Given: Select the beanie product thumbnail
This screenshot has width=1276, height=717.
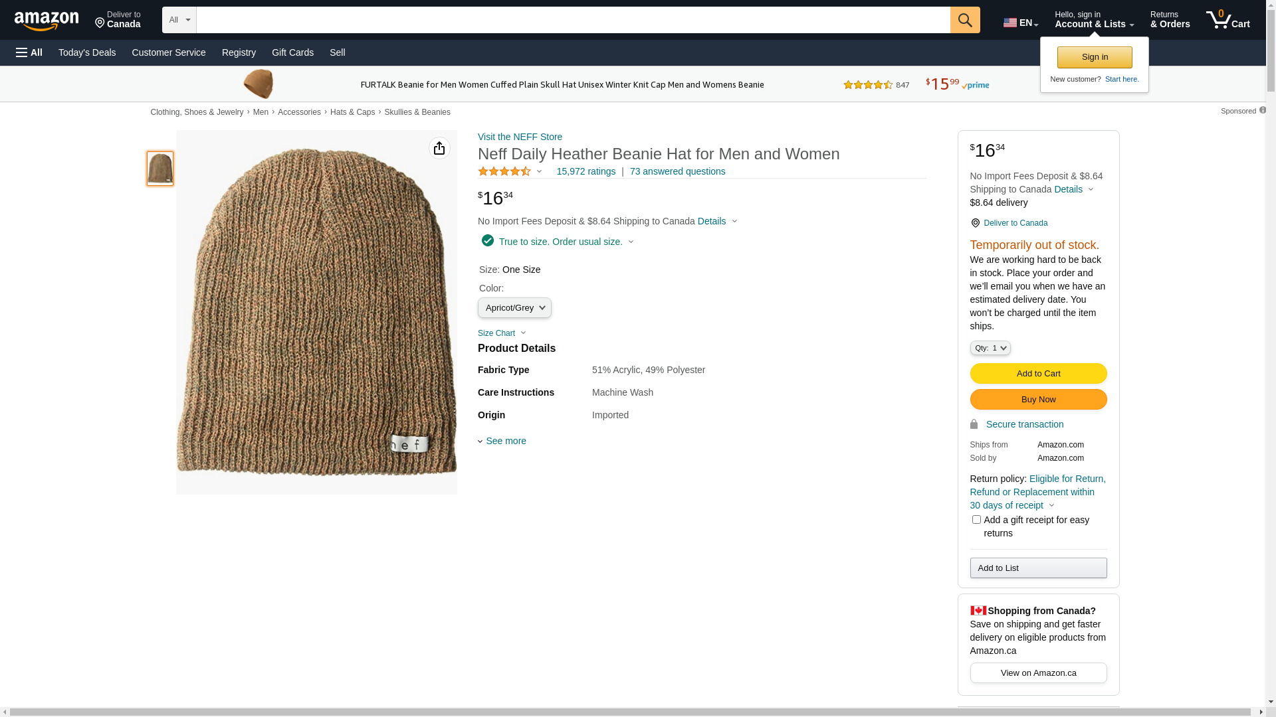Looking at the screenshot, I should (160, 169).
